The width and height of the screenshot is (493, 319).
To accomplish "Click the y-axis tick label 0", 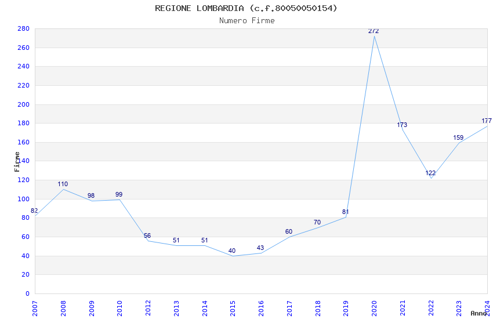I will (x=27, y=293).
